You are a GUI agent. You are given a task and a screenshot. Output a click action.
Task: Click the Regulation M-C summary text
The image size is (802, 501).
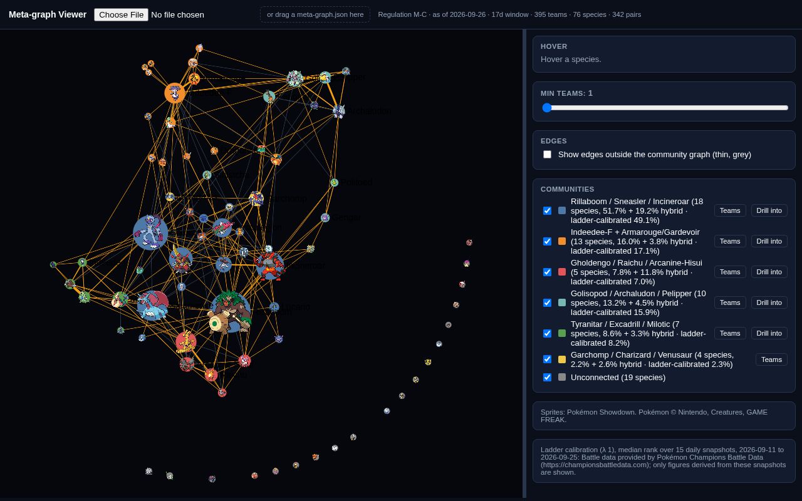pyautogui.click(x=509, y=14)
